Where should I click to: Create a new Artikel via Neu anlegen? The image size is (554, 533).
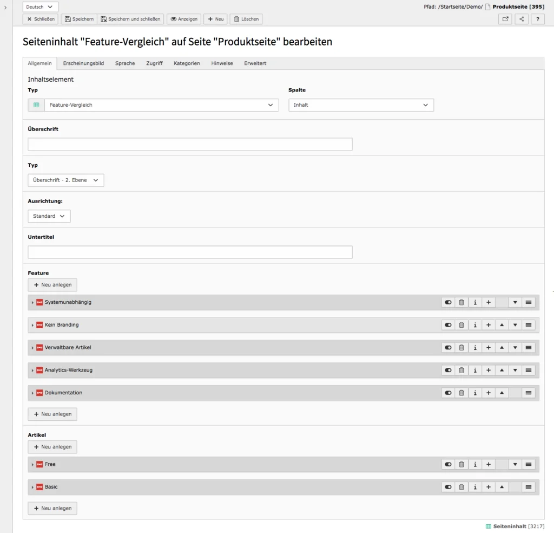(52, 446)
